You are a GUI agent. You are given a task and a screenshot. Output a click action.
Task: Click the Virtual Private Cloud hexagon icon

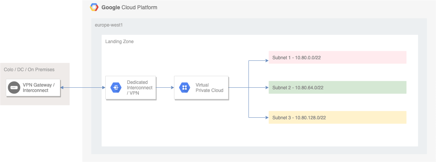(x=184, y=88)
